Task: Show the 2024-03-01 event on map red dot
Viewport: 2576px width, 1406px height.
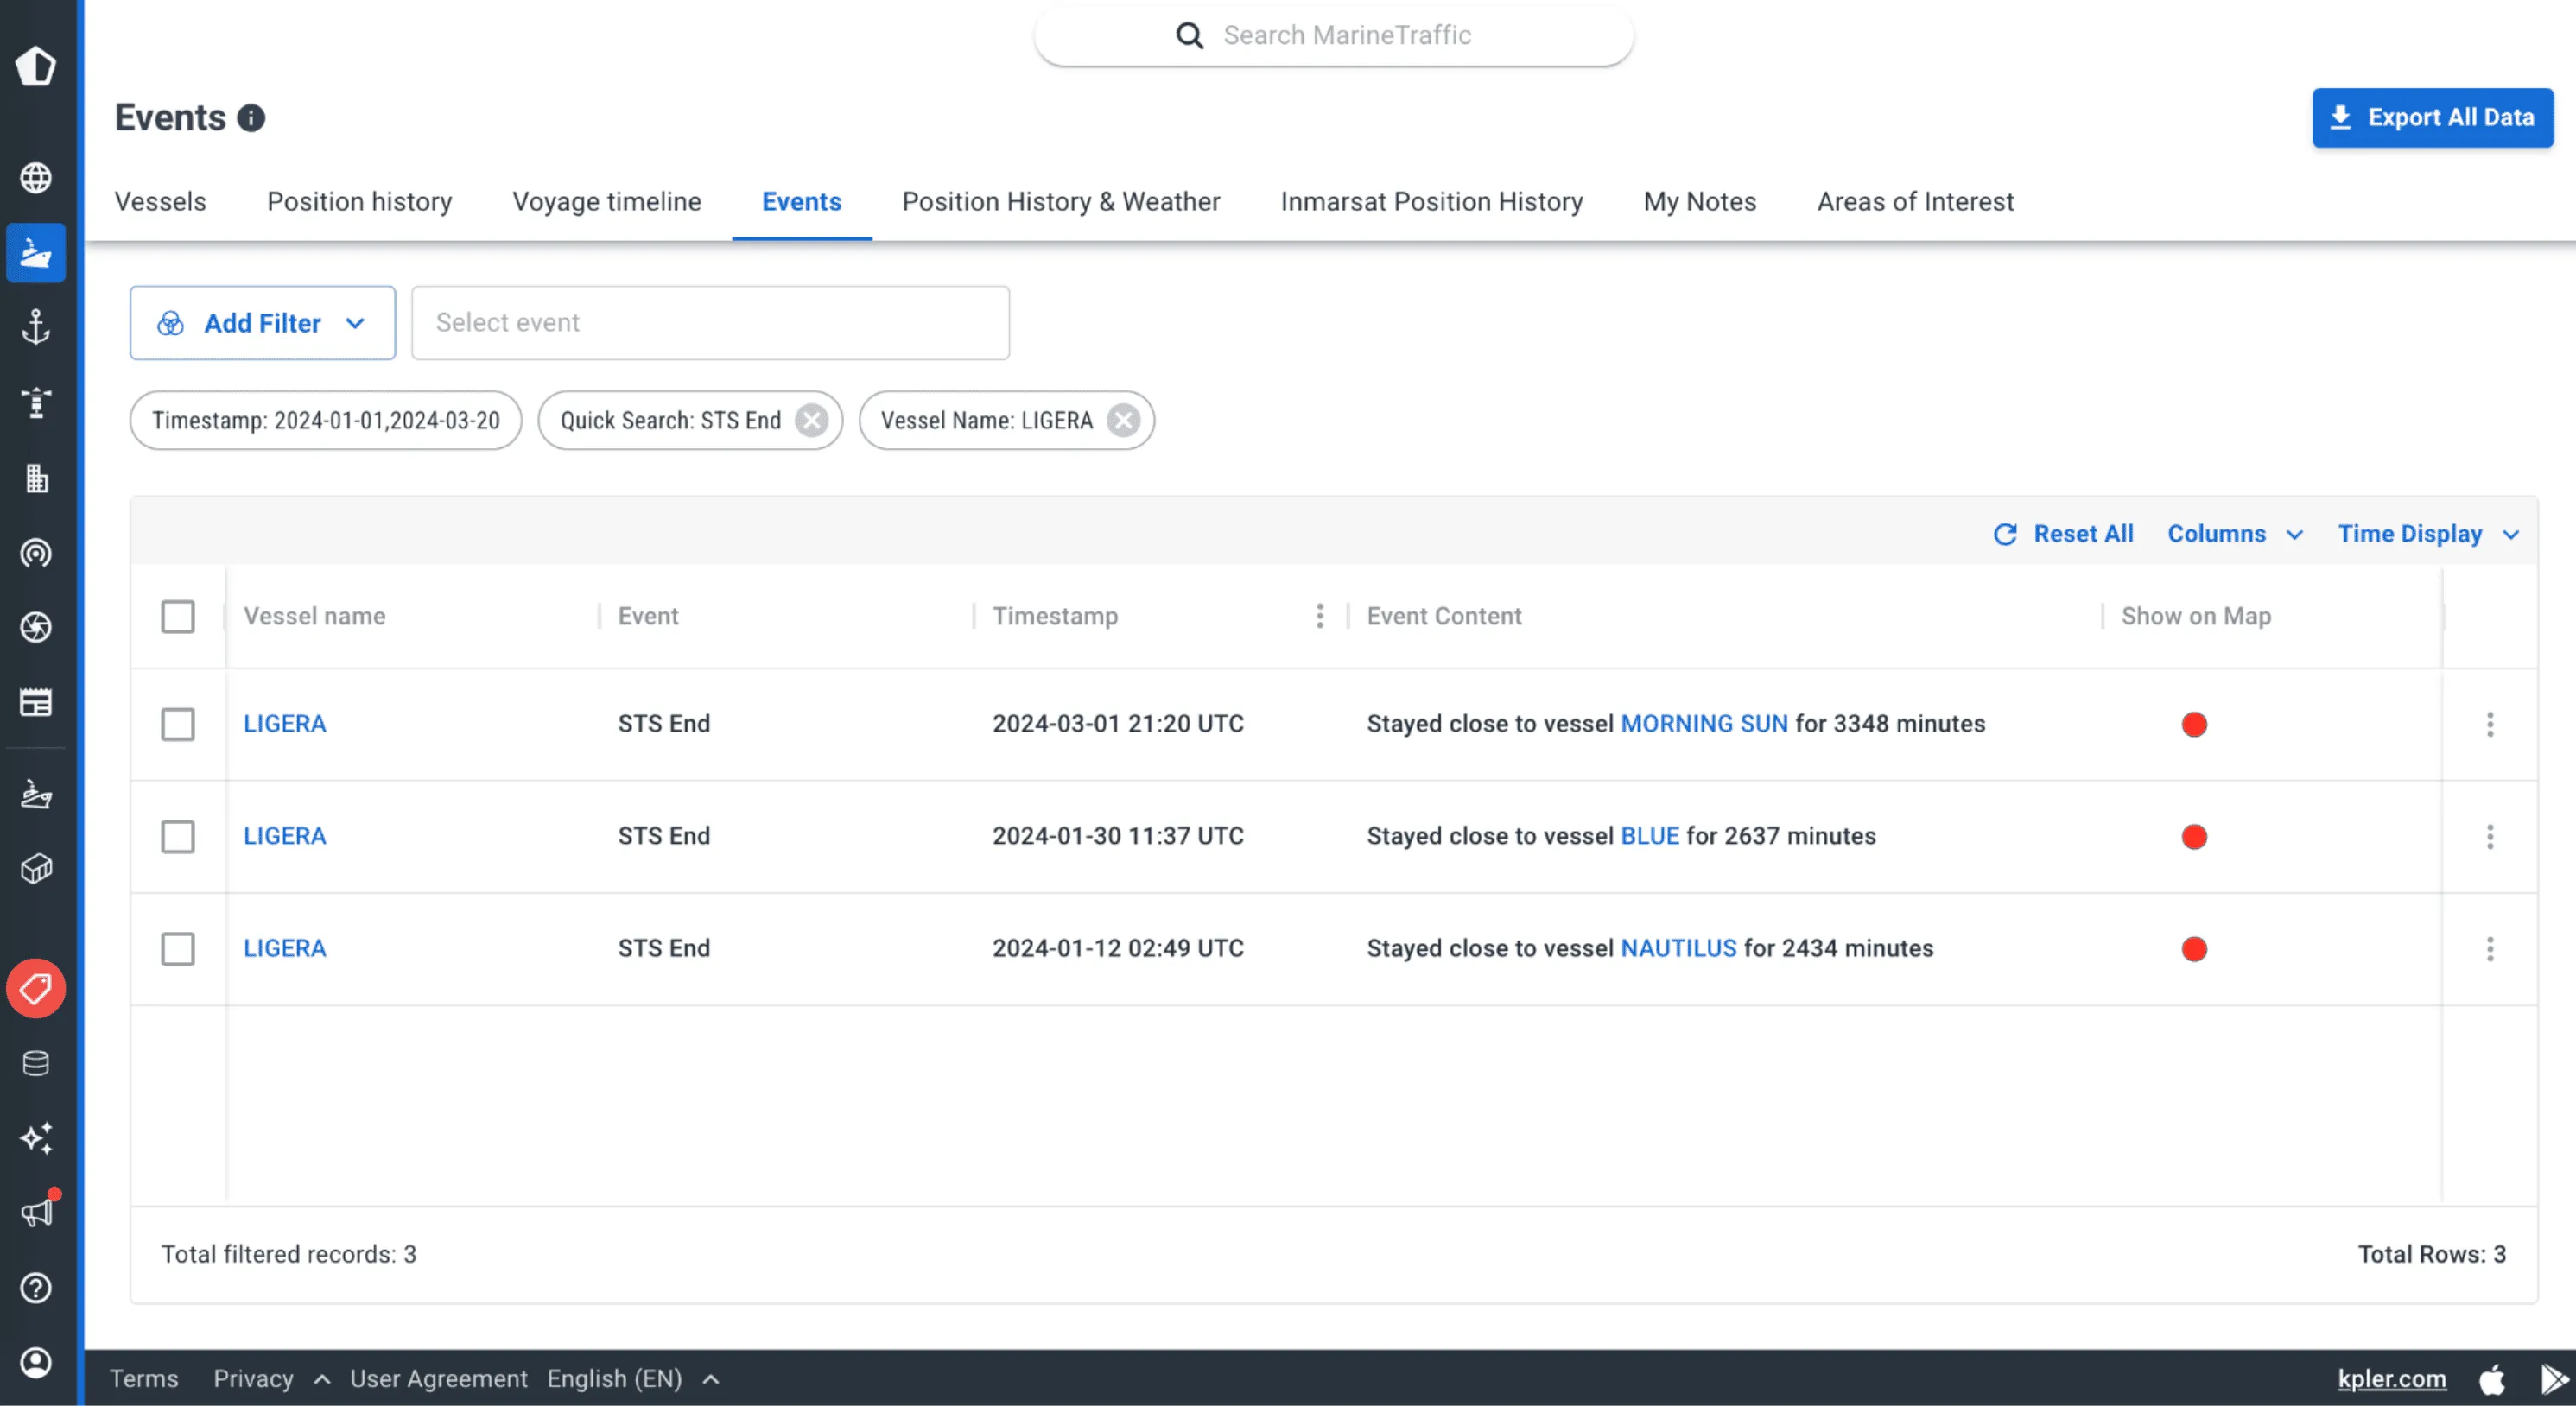Action: (x=2193, y=724)
